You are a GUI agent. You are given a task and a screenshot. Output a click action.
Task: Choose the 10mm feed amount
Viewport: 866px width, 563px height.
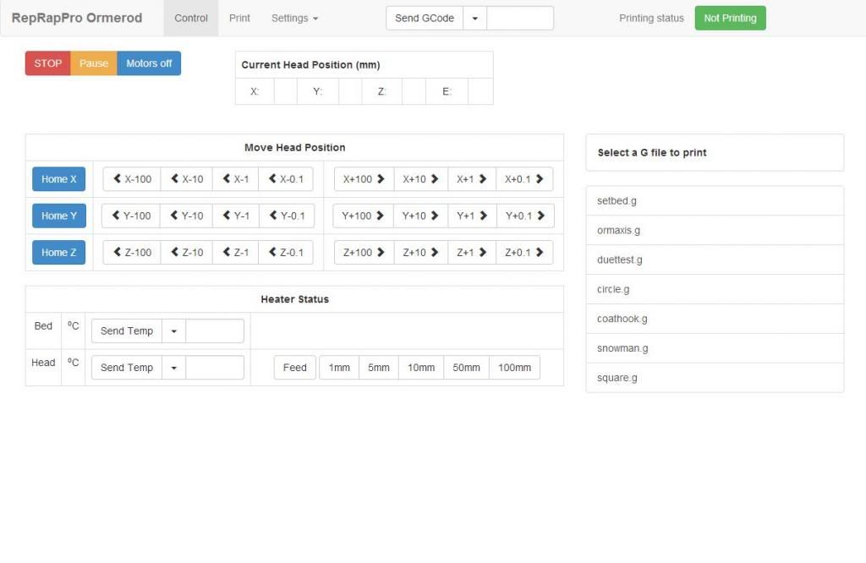tap(421, 368)
